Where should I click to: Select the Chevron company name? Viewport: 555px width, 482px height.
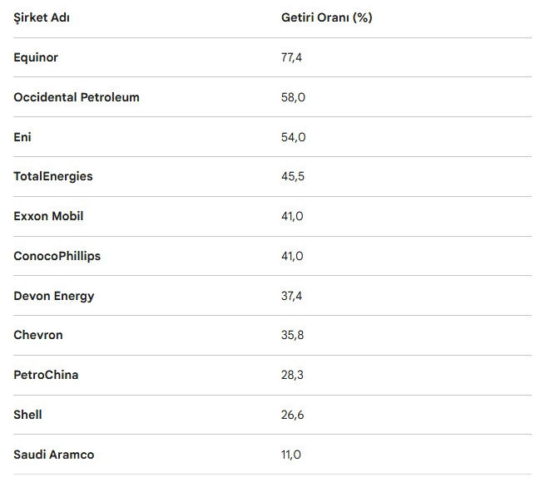[38, 335]
